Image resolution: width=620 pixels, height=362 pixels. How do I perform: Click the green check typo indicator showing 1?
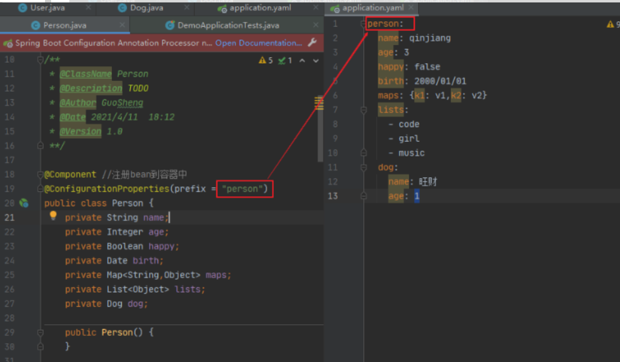tap(285, 60)
